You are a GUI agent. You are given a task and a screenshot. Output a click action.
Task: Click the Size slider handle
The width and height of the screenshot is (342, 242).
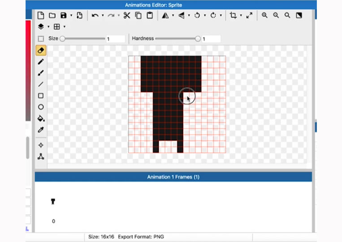tap(62, 39)
